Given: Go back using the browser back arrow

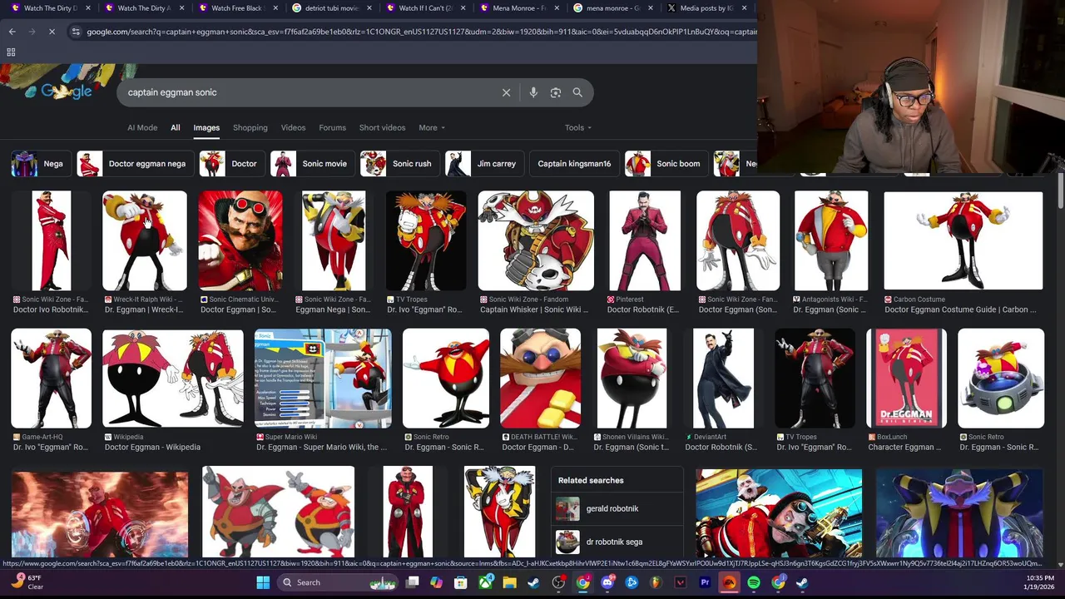Looking at the screenshot, I should (x=12, y=32).
